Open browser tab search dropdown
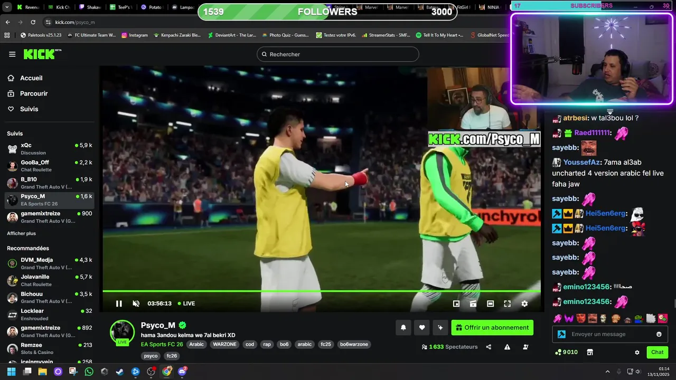The width and height of the screenshot is (676, 380). [x=7, y=7]
